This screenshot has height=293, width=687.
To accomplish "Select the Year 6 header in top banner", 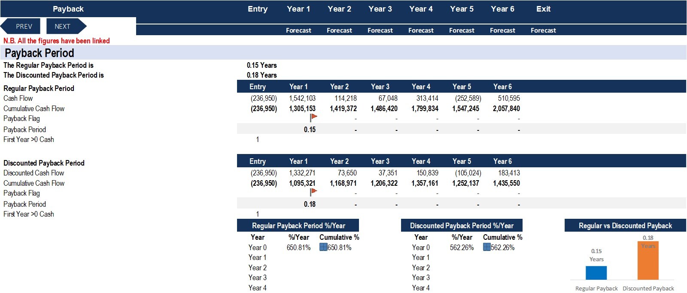I will pos(502,9).
